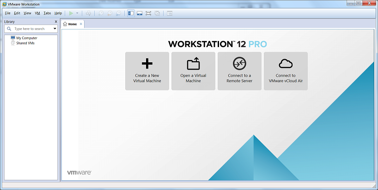The height and width of the screenshot is (190, 378).
Task: Open the Tabs menu
Action: click(x=47, y=13)
